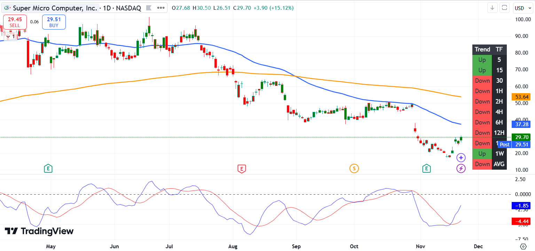Image resolution: width=535 pixels, height=251 pixels.
Task: Click the Super Micro Computer symbol logo icon
Action: coord(7,8)
